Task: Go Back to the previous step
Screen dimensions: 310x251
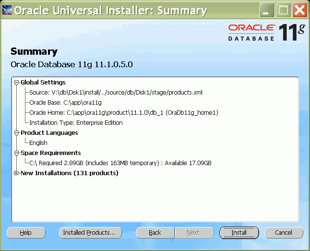Action: pos(155,233)
